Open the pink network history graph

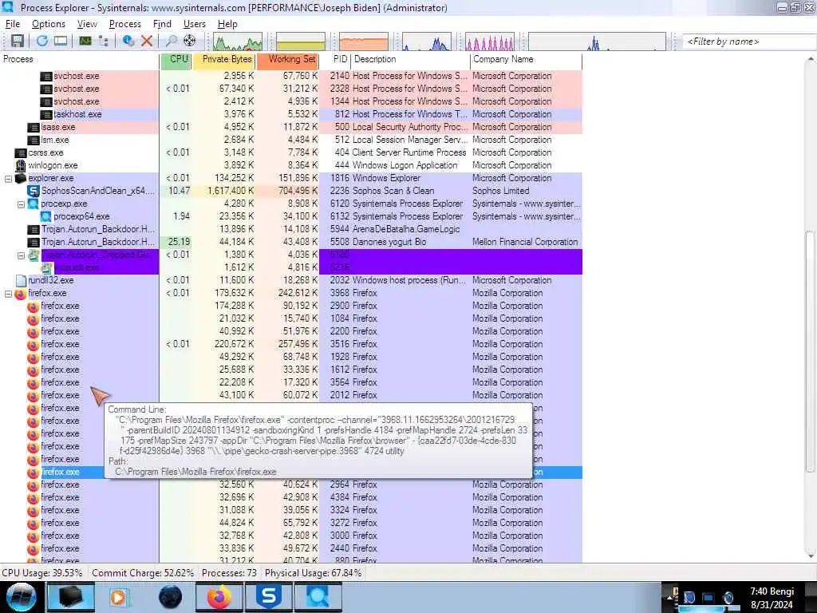(x=490, y=42)
